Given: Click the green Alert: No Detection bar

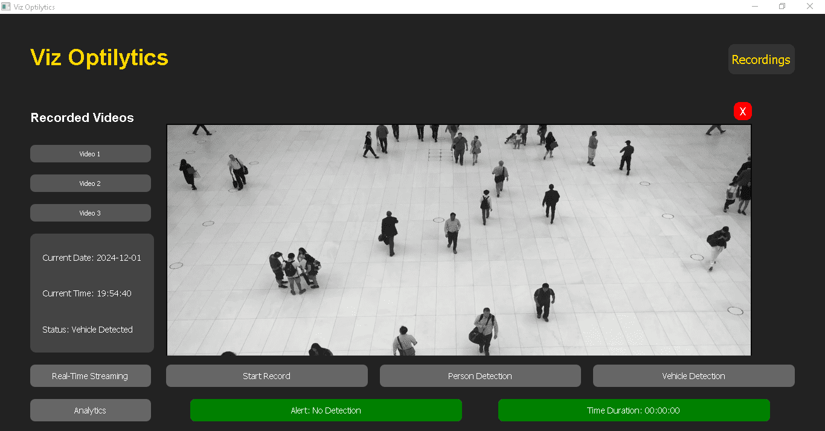Looking at the screenshot, I should [326, 410].
